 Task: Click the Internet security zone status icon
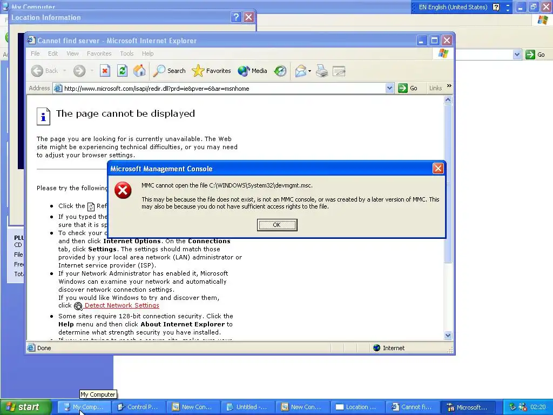(376, 348)
